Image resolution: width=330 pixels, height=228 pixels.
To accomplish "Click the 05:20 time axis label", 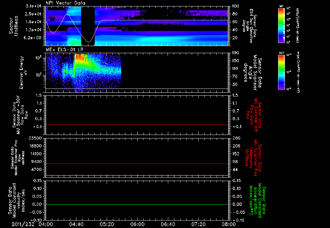I will (107, 224).
